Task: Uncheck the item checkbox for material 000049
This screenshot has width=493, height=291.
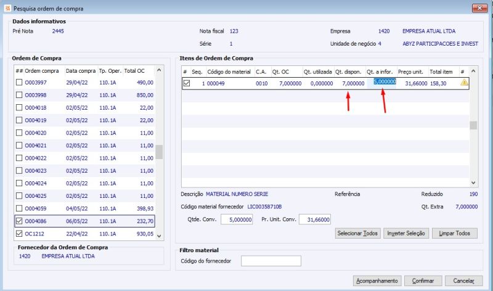Action: pos(187,83)
